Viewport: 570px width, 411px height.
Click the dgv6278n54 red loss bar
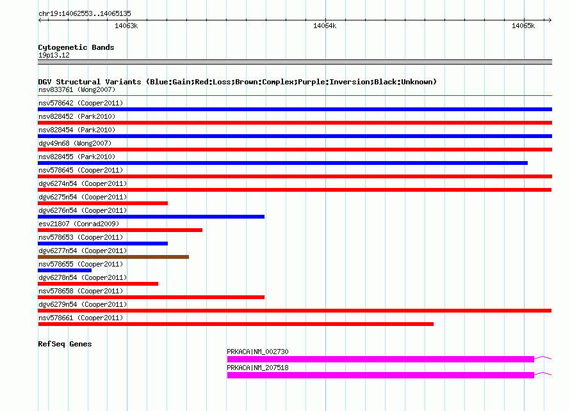tap(98, 284)
